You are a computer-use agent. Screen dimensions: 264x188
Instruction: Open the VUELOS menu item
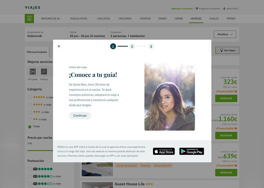point(214,19)
